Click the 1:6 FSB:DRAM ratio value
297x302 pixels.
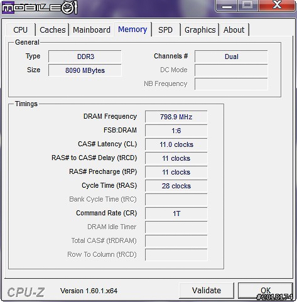[176, 131]
